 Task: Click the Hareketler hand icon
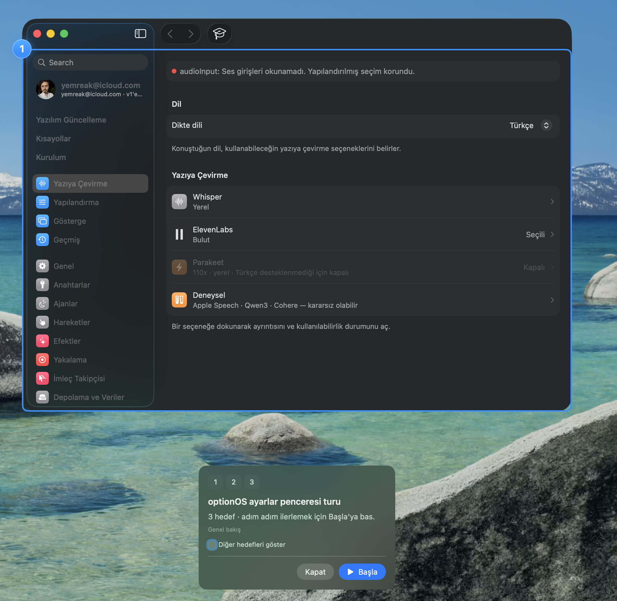[42, 322]
